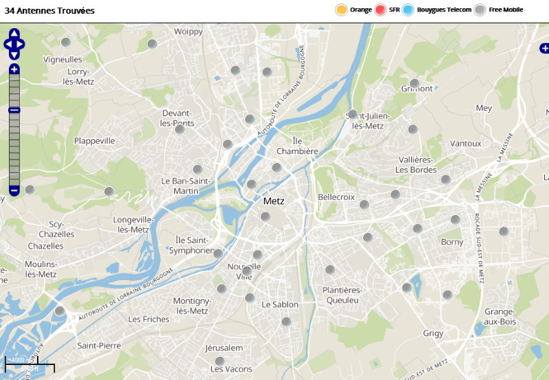
Task: Open the antenna marker near Jérusalem
Action: pos(220,361)
